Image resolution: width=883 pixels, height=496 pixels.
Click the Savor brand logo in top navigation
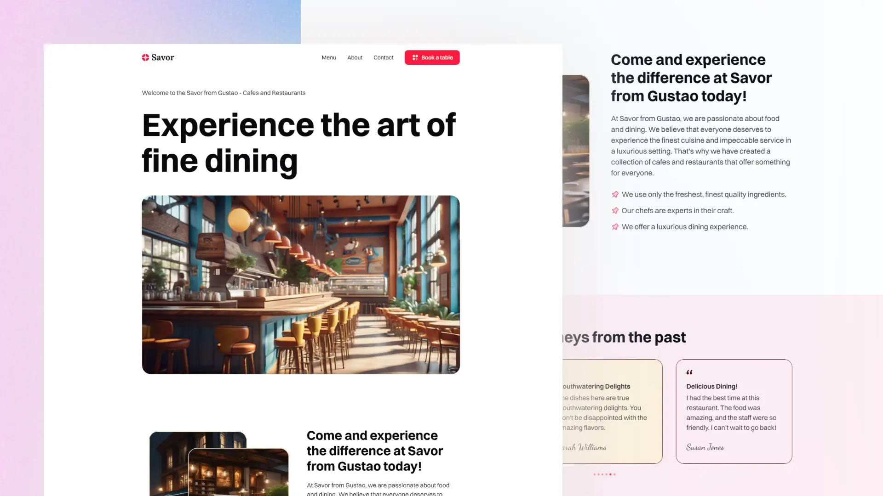(158, 57)
